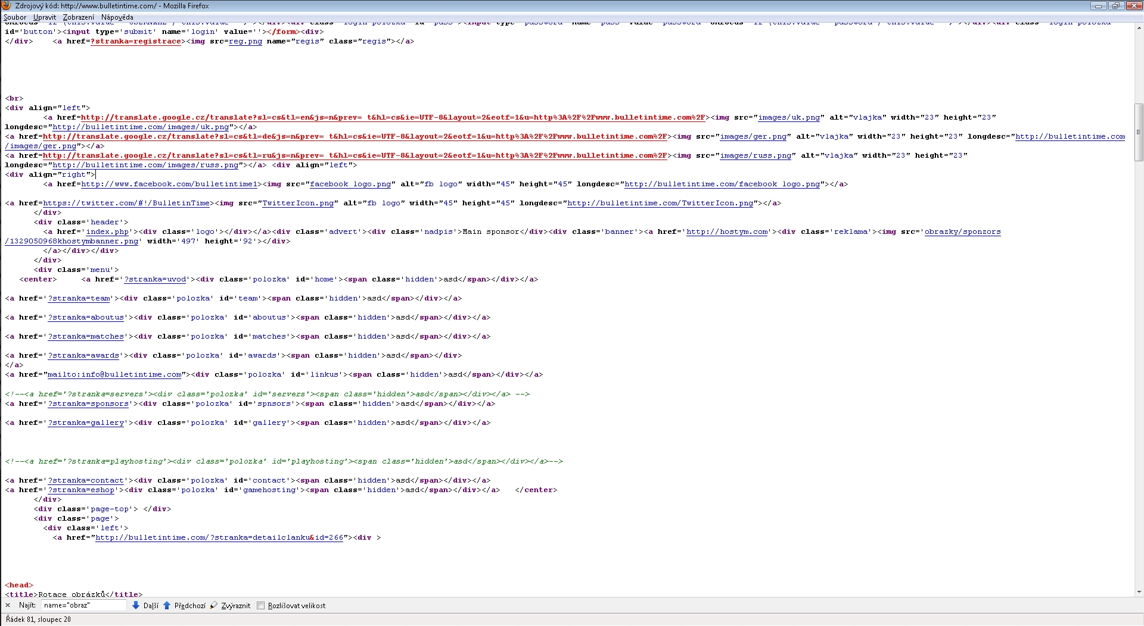Open the Nápověda menu
Viewport: 1144px width, 626px height.
[x=117, y=17]
